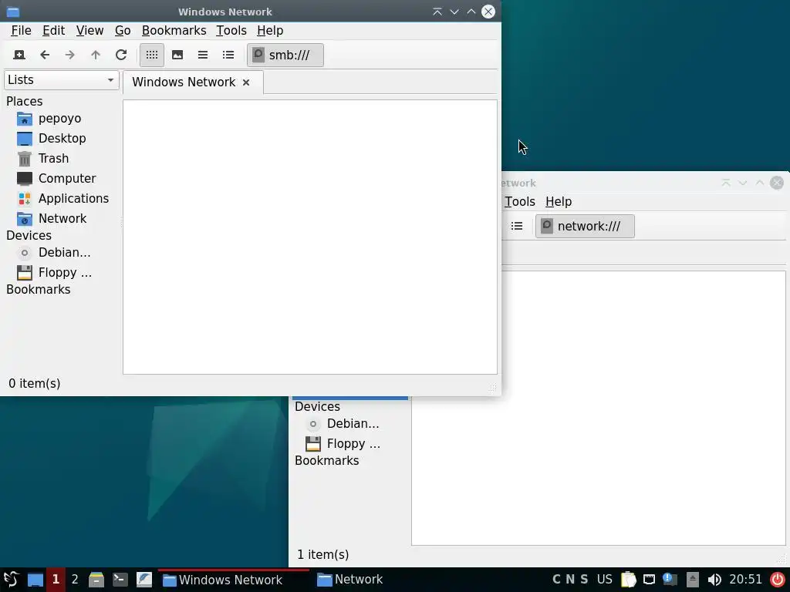This screenshot has width=790, height=592.
Task: Open Tools menu in Windows Network window
Action: tap(231, 31)
